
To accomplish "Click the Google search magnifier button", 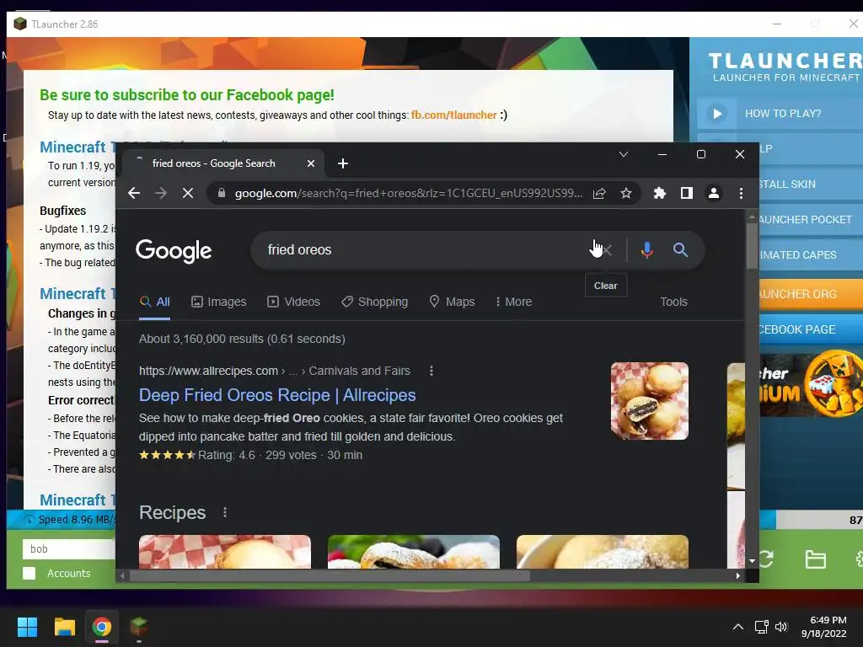I will [680, 250].
